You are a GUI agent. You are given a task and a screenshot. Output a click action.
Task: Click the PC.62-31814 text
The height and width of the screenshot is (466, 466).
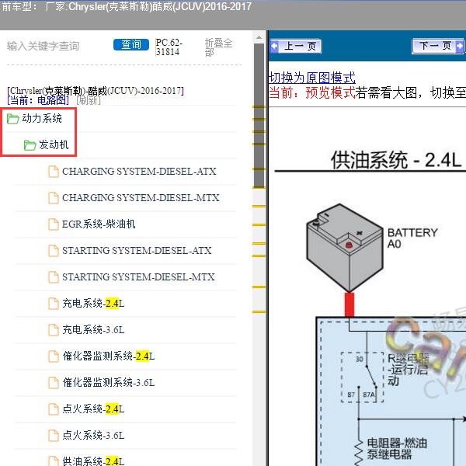169,47
